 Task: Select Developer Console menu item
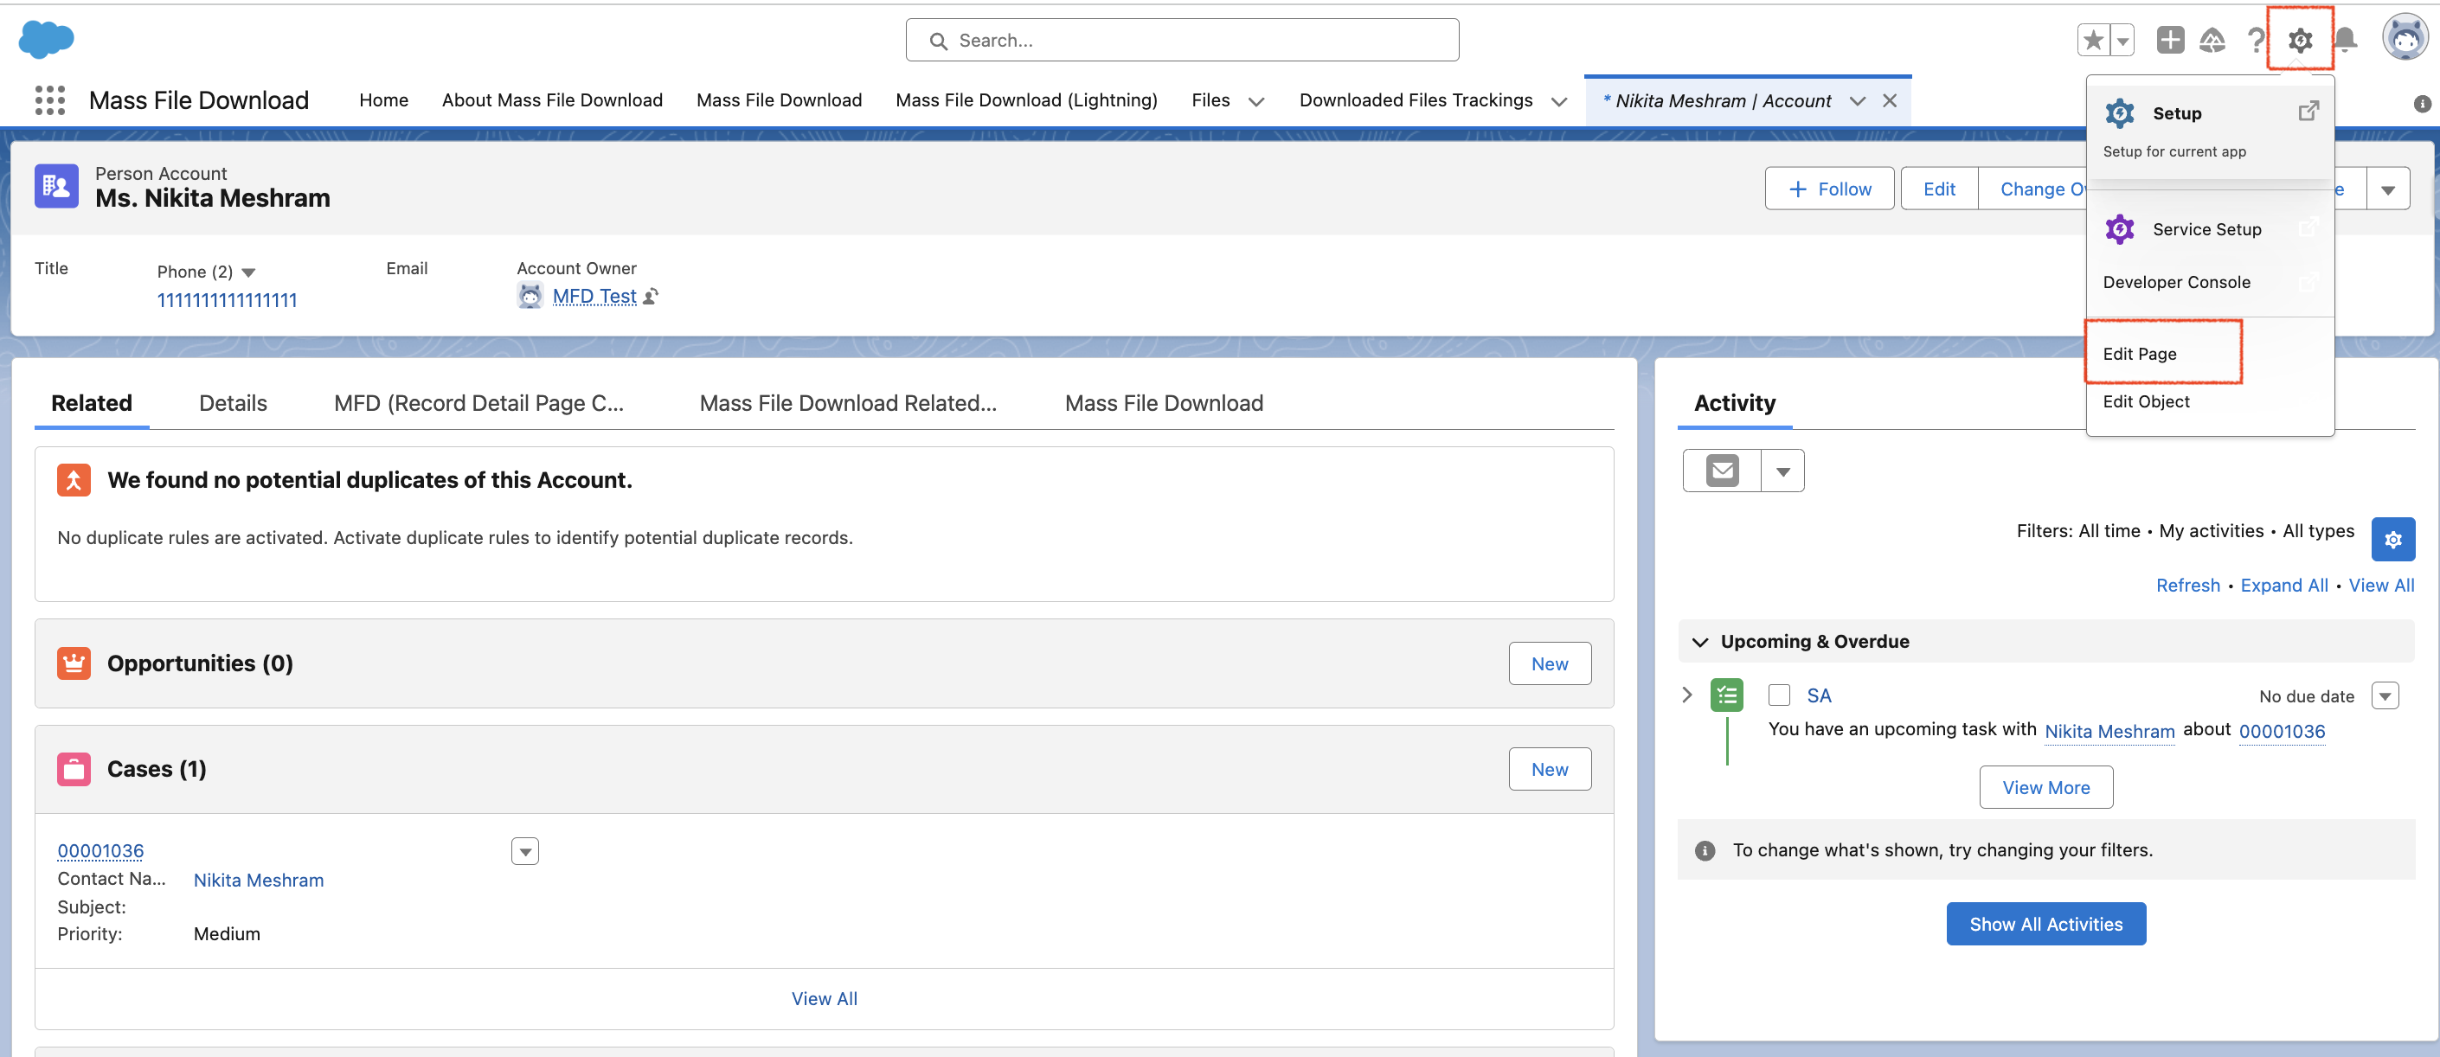(2176, 282)
